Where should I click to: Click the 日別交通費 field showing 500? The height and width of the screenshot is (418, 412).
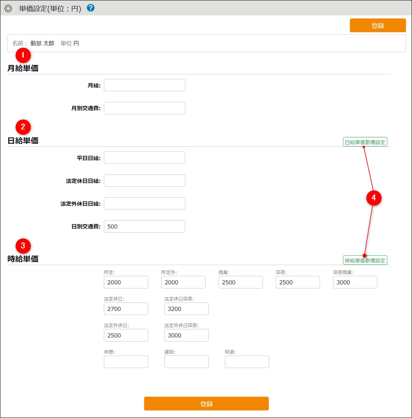click(144, 226)
